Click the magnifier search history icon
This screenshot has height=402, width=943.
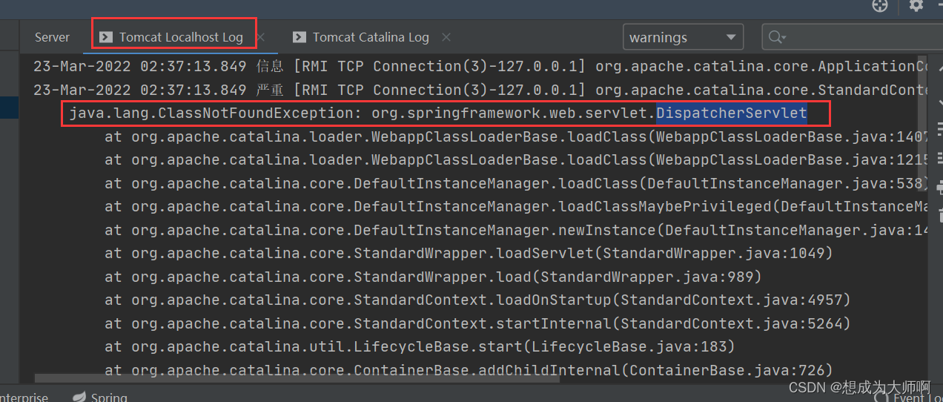click(x=778, y=37)
